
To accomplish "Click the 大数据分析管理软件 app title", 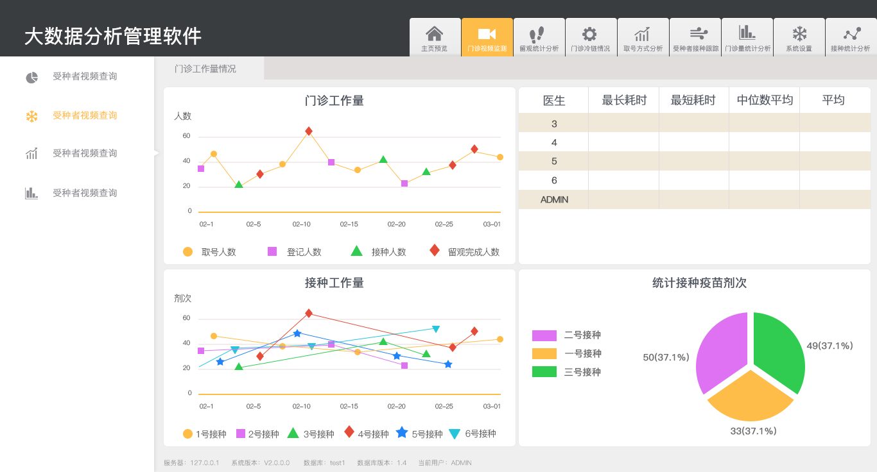I will [x=113, y=37].
